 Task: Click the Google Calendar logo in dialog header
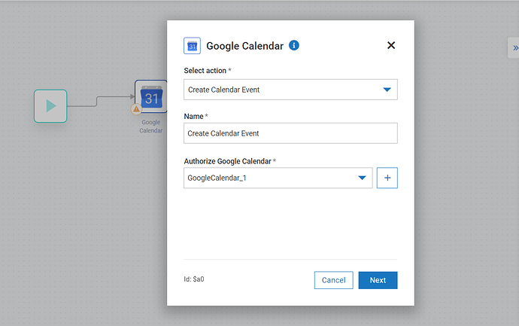click(x=192, y=46)
